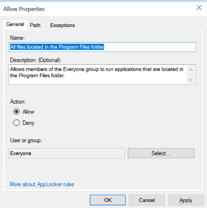Click the Name text field
The height and width of the screenshot is (208, 207).
(102, 47)
